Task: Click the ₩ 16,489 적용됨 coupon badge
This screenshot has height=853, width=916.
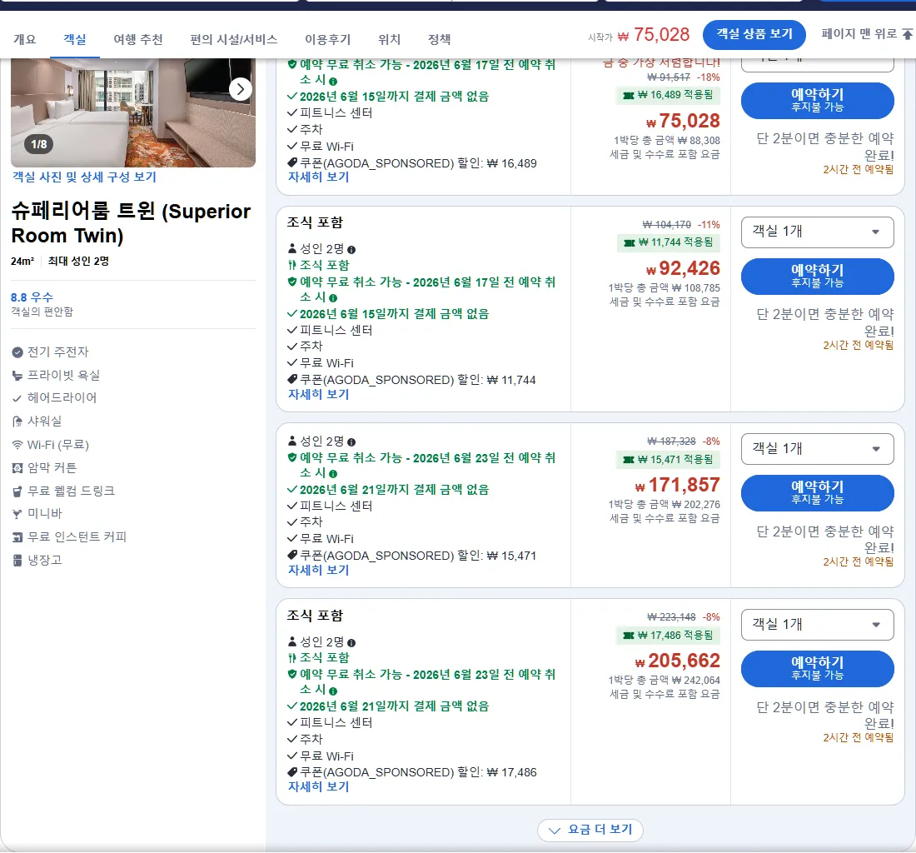Action: (x=668, y=95)
